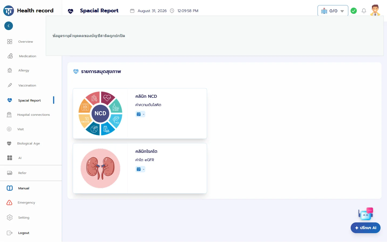Screen dimensions: 387x242
Task: Open the user avatar profile
Action: [375, 10]
